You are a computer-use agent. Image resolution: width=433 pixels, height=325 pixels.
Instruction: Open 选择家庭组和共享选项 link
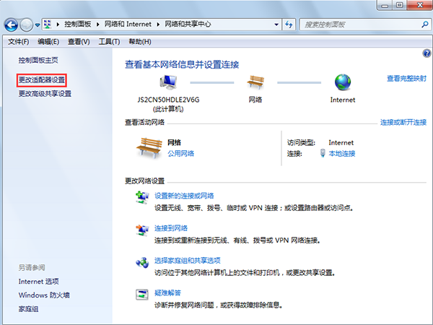(x=188, y=261)
